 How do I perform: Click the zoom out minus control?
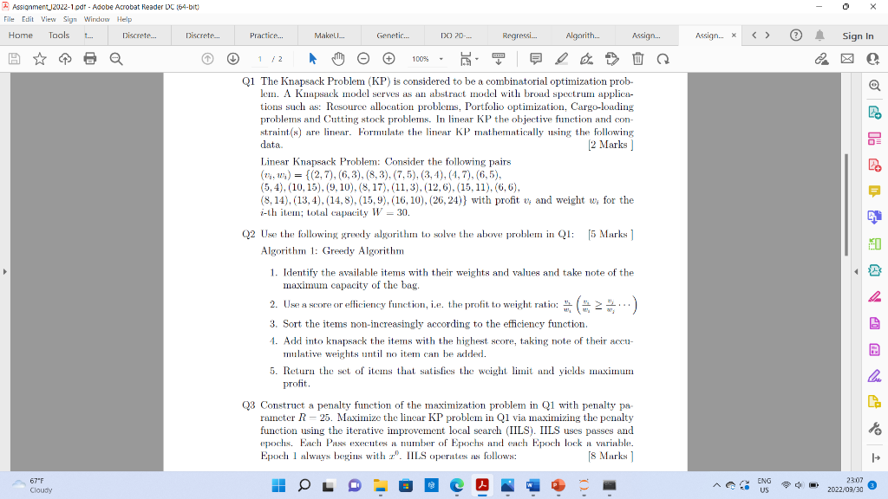362,59
